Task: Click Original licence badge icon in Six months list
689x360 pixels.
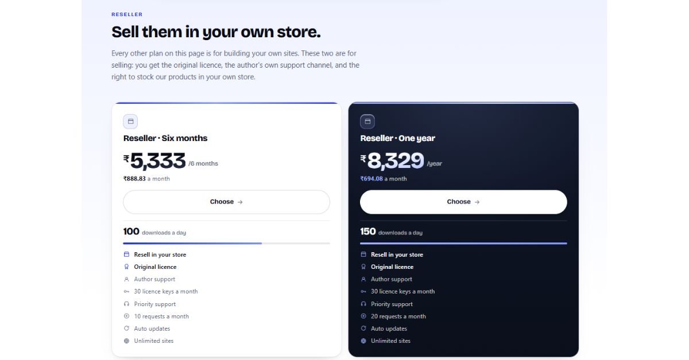Action: pos(126,267)
